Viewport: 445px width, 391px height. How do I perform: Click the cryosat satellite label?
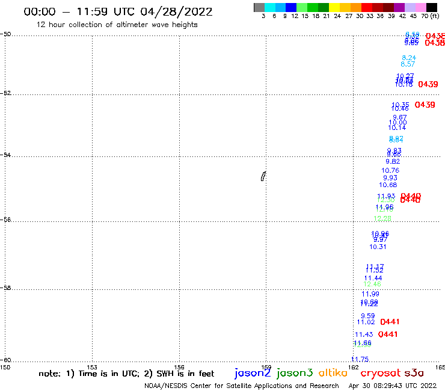point(380,373)
